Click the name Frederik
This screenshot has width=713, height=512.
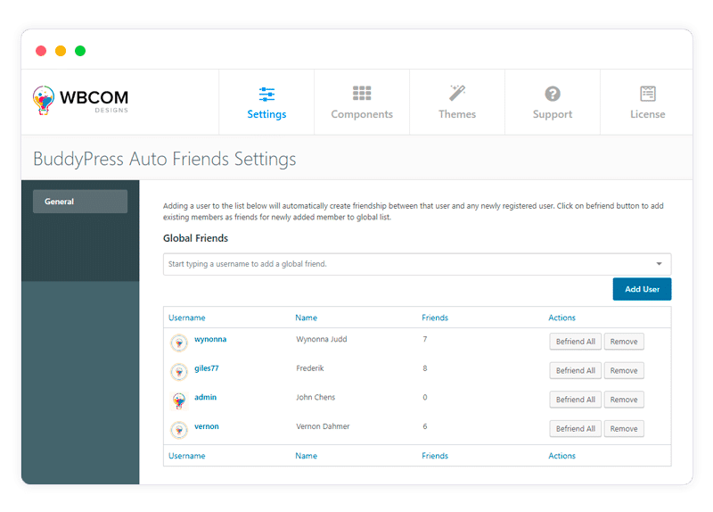click(309, 368)
